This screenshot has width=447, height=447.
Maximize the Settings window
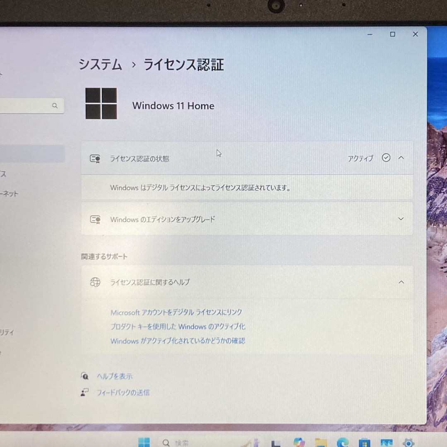click(x=392, y=34)
